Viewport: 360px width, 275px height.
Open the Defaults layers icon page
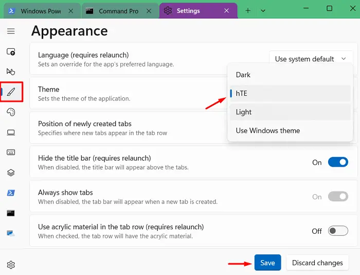[11, 173]
